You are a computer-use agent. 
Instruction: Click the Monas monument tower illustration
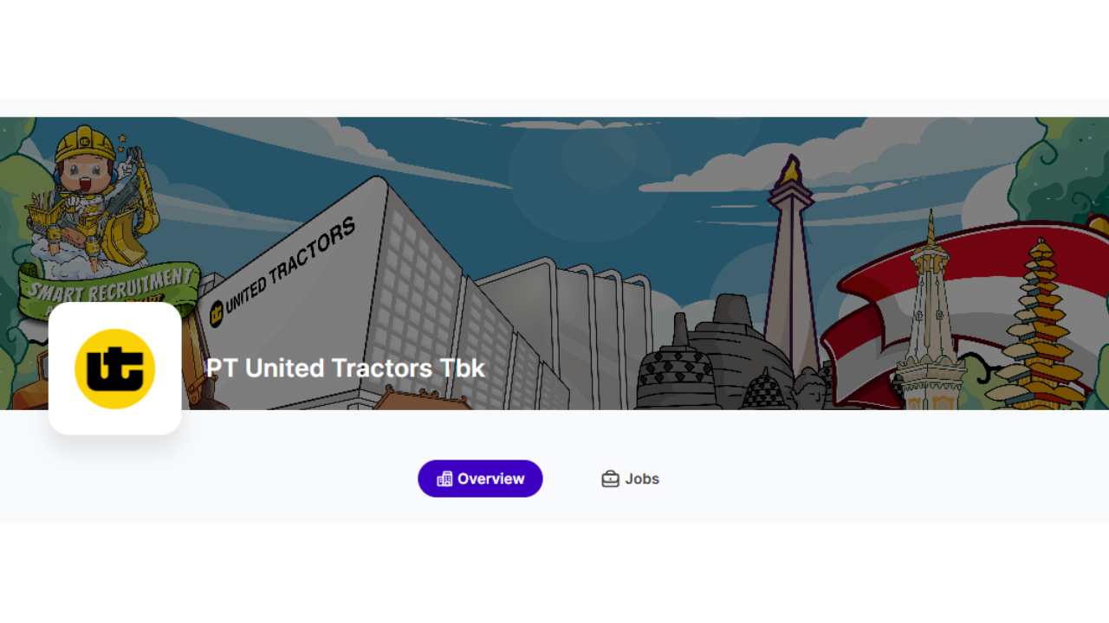790,268
